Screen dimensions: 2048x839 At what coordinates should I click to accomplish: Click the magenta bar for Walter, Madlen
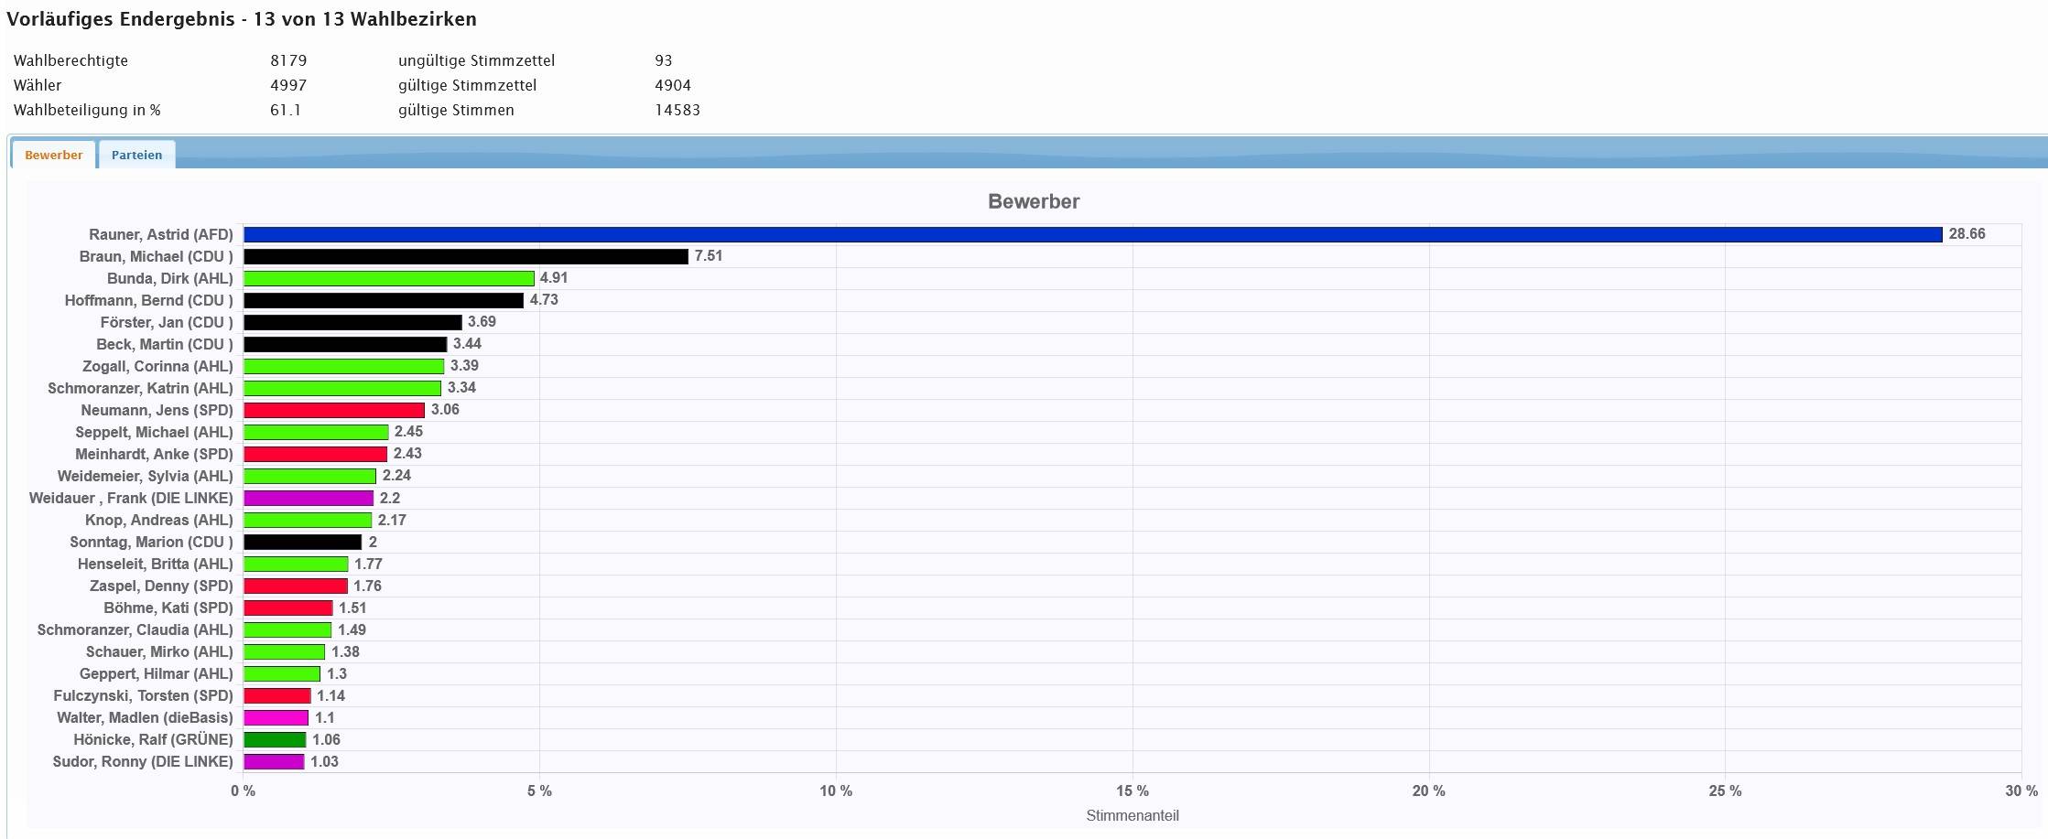276,718
